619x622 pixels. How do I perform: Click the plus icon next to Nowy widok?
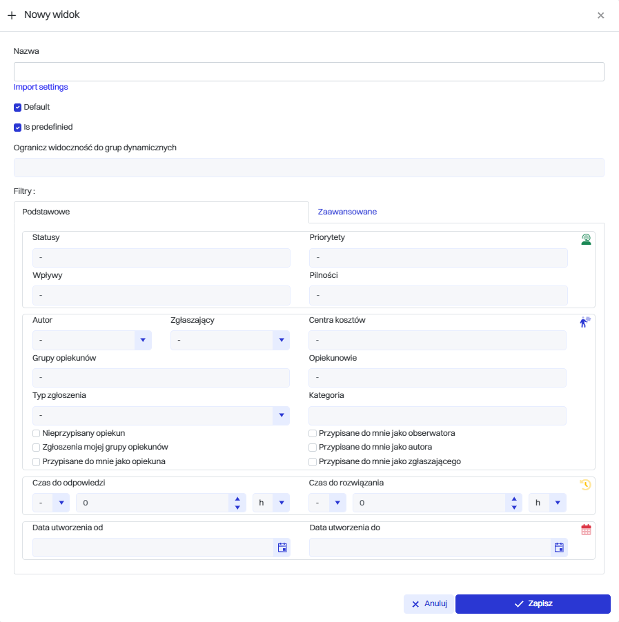[x=12, y=15]
